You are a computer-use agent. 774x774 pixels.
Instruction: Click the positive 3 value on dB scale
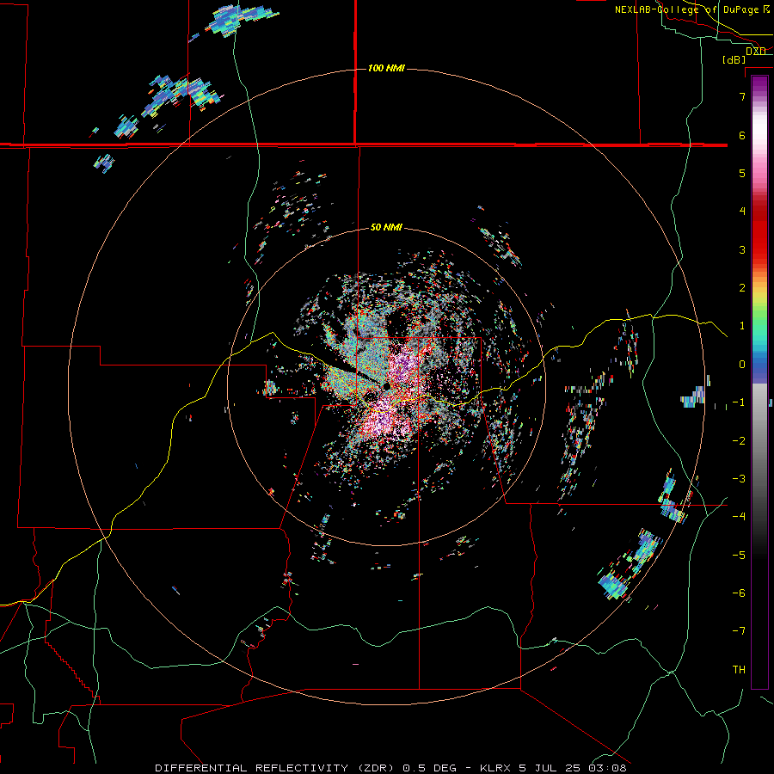pos(742,249)
